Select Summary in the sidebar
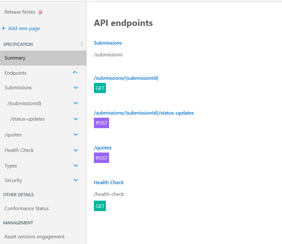 (x=14, y=58)
